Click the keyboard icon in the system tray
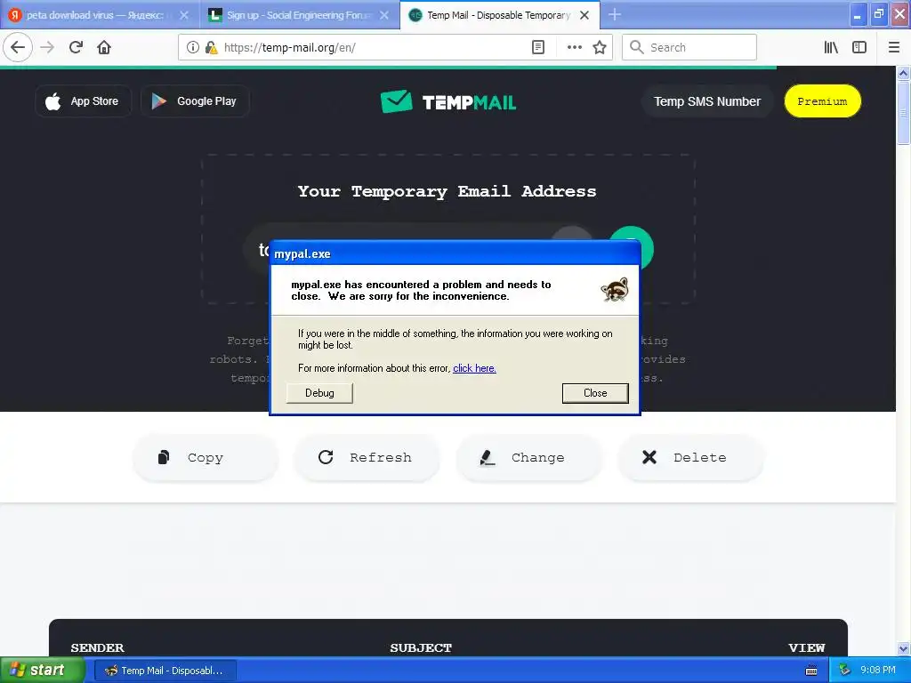This screenshot has width=911, height=683. pyautogui.click(x=811, y=671)
